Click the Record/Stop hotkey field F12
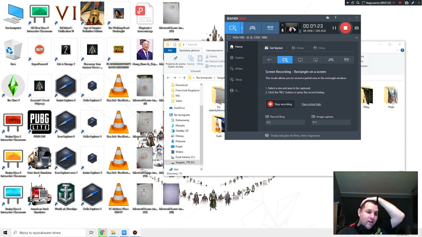The height and width of the screenshot is (237, 422). (285, 122)
